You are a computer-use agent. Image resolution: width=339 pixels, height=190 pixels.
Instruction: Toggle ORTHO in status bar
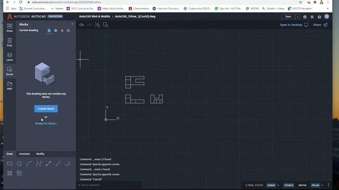[x=302, y=185]
